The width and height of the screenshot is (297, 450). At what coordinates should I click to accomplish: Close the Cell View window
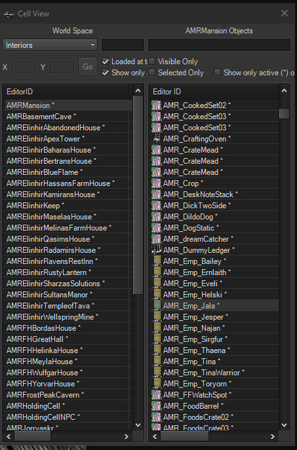pos(285,13)
